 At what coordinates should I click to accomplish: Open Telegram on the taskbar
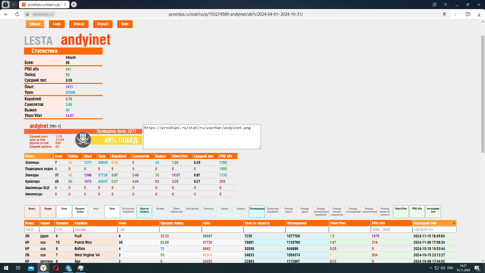pos(68,268)
